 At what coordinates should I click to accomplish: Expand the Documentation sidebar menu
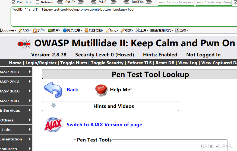tap(16, 139)
